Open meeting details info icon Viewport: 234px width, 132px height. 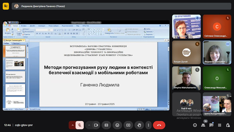[x=195, y=125]
